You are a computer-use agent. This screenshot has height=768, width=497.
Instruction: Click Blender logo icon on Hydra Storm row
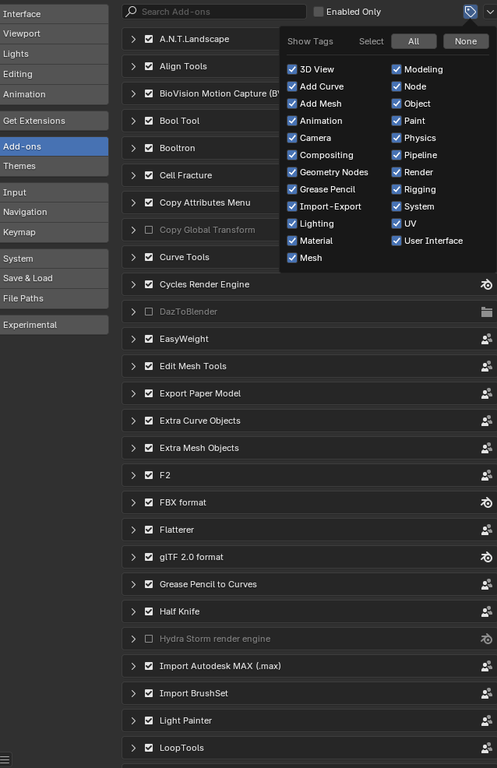click(x=486, y=639)
